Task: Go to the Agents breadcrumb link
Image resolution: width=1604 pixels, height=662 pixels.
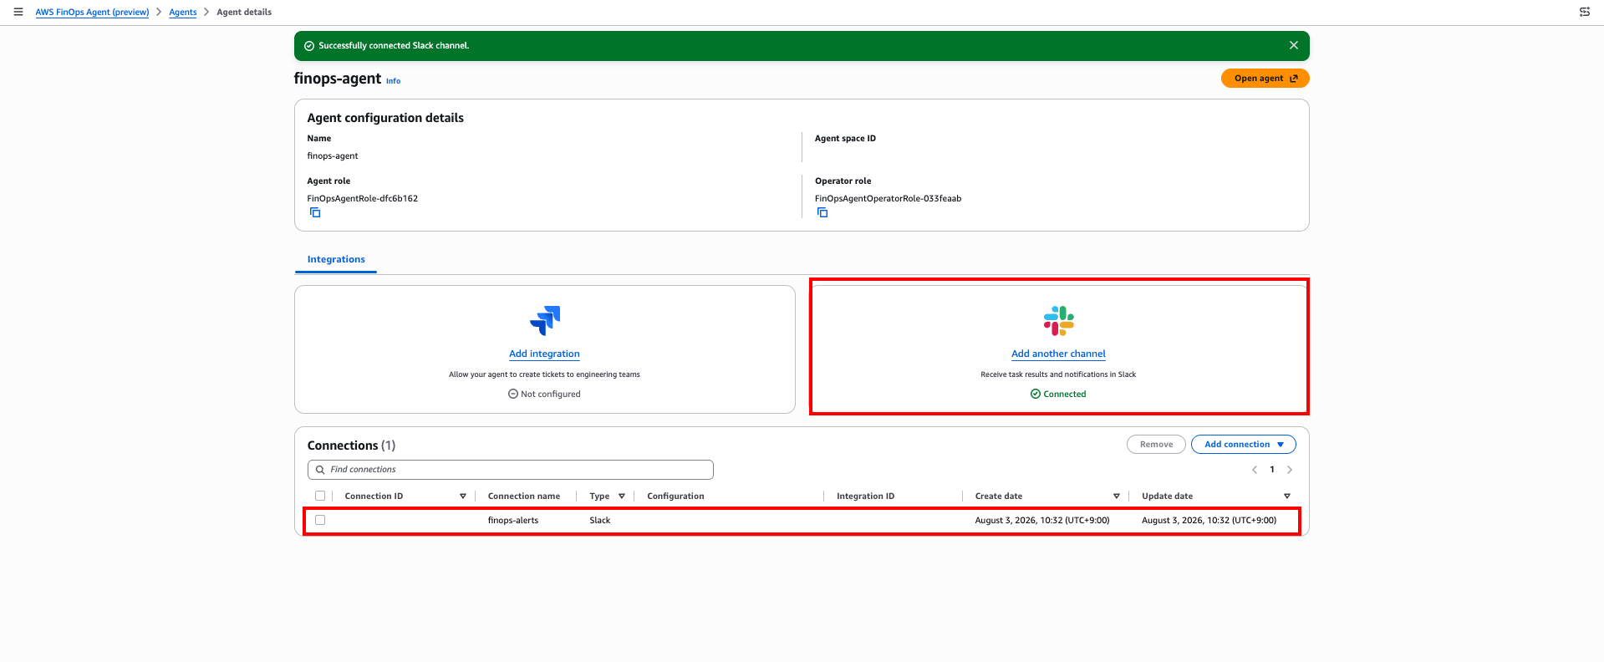Action: tap(183, 13)
